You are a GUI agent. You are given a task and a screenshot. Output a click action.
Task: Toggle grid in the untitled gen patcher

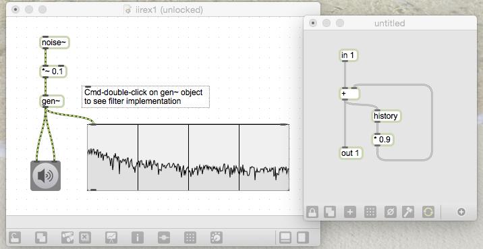tap(370, 212)
